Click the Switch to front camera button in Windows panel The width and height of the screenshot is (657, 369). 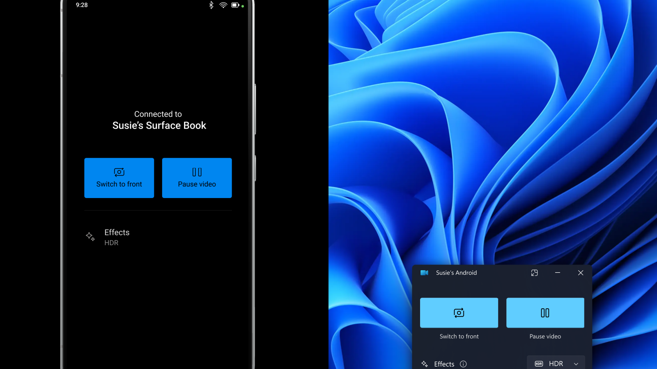pos(459,313)
